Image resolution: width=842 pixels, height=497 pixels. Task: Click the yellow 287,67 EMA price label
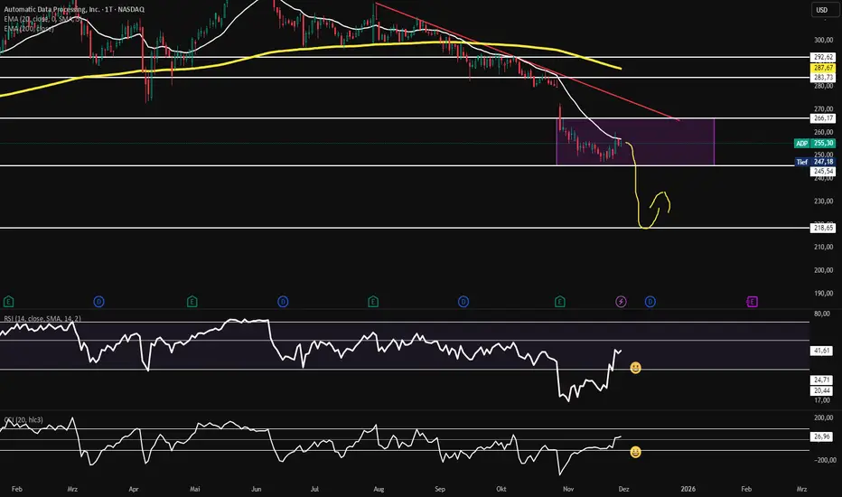(x=823, y=69)
